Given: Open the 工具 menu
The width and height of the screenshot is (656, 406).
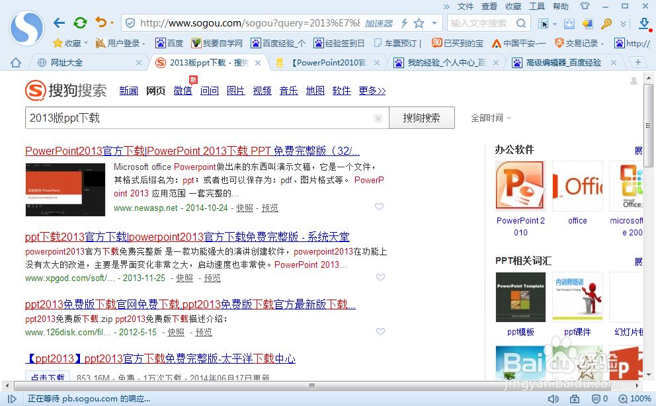Looking at the screenshot, I should click(537, 7).
